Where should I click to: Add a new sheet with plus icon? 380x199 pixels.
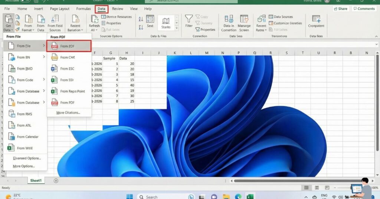tap(56, 181)
